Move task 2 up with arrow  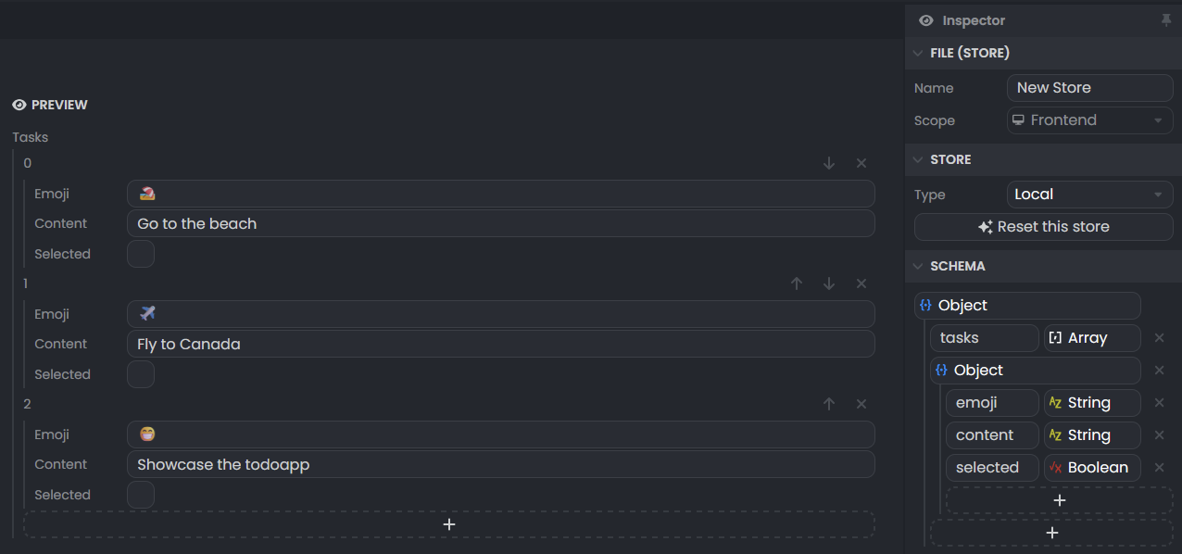(829, 404)
